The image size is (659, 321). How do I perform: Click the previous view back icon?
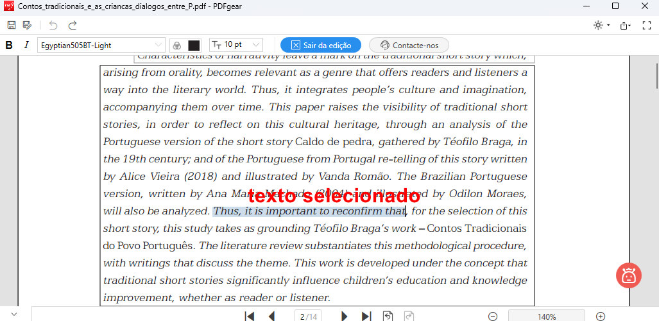coord(388,317)
